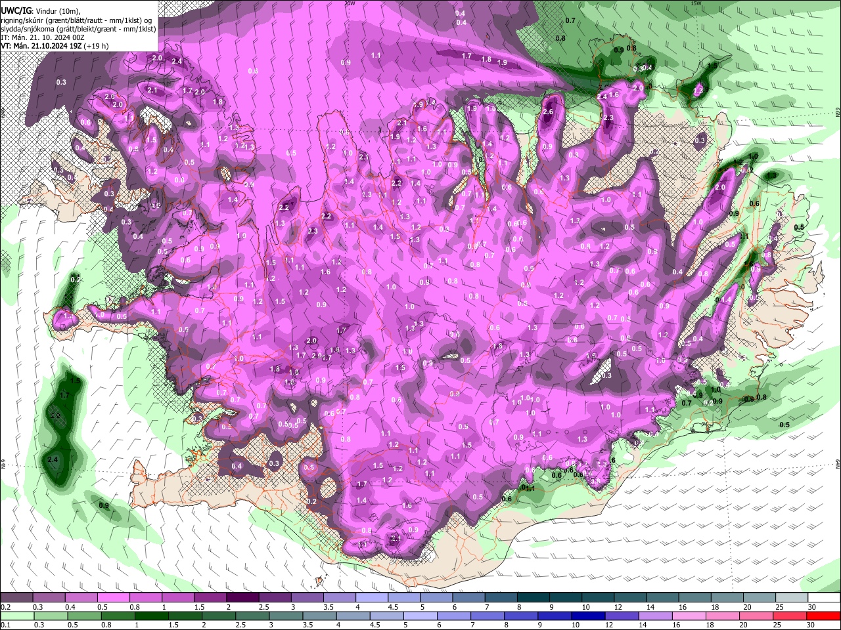Click the 'IT: Mán. 21. 10. 2024 00Z' line
The image size is (841, 630).
42,37
